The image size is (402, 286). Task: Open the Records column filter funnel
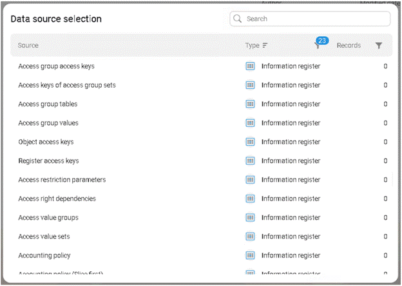tap(379, 46)
